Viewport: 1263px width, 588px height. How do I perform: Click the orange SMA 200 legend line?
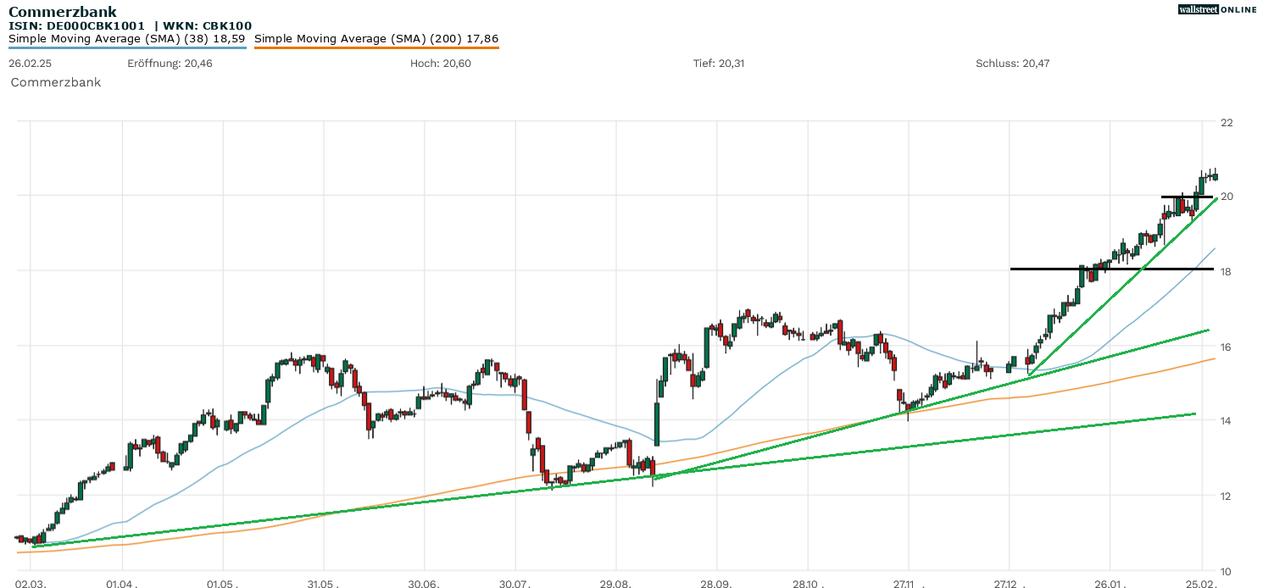click(376, 47)
